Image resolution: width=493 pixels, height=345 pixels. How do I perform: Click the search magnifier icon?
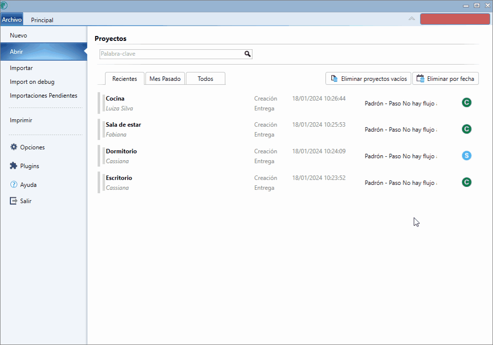tap(247, 54)
